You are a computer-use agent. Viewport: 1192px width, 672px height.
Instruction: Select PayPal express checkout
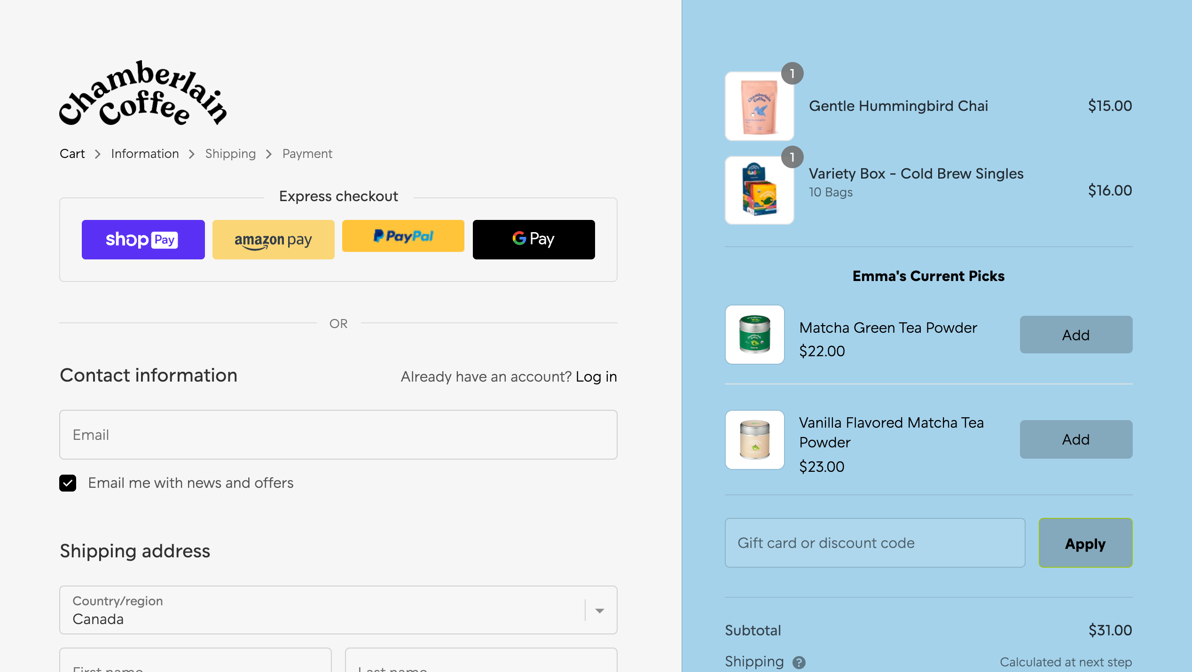403,236
